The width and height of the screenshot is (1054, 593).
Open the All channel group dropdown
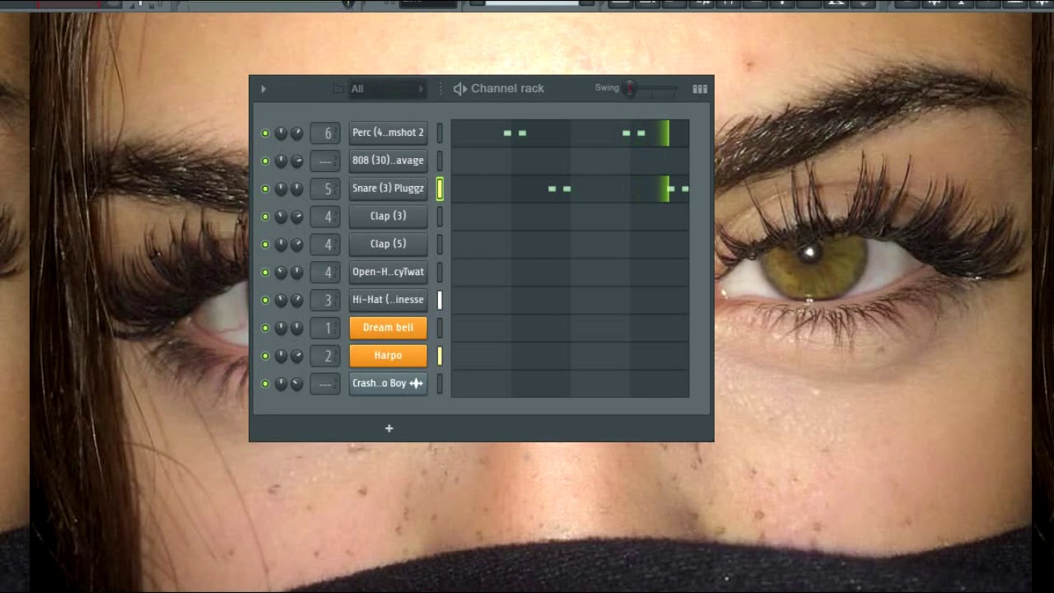tap(387, 89)
